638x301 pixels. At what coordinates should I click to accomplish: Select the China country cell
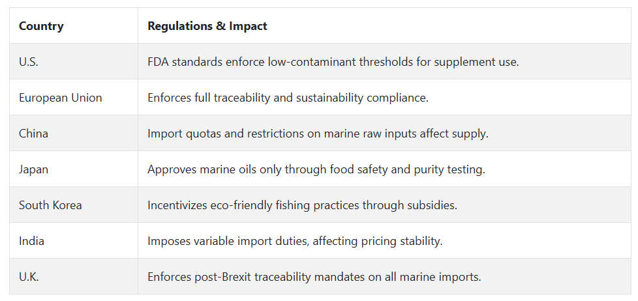click(x=33, y=134)
